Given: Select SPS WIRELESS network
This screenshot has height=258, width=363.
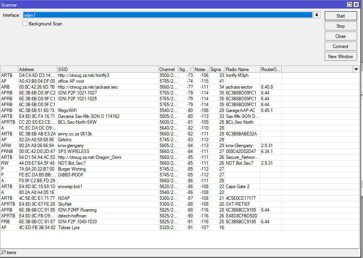Looking at the screenshot, I should [180, 151].
